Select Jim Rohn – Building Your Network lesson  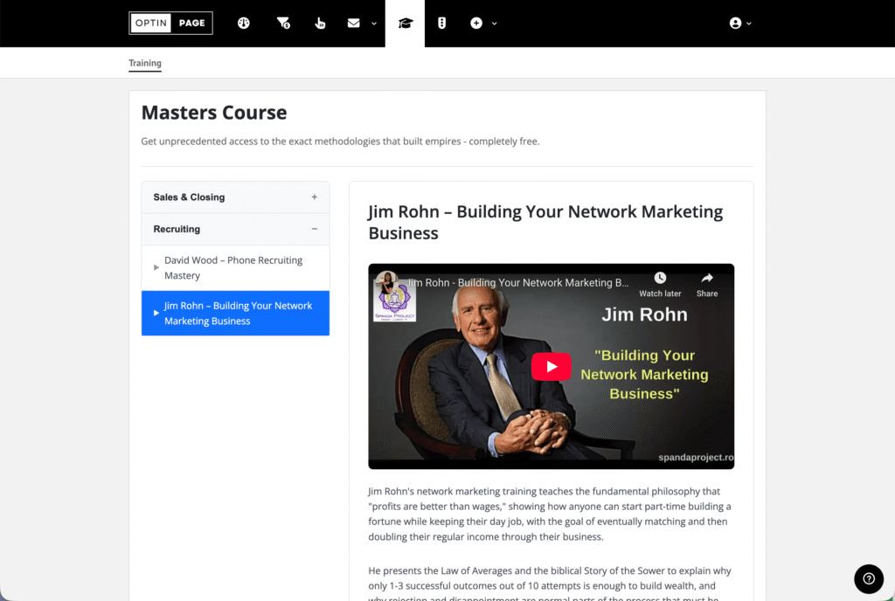click(237, 314)
